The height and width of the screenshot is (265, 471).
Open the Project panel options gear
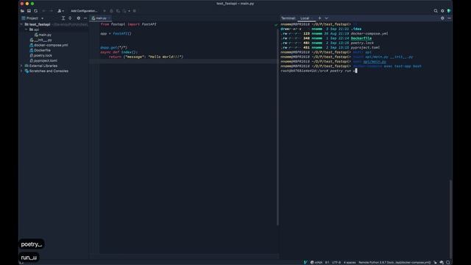click(x=79, y=18)
